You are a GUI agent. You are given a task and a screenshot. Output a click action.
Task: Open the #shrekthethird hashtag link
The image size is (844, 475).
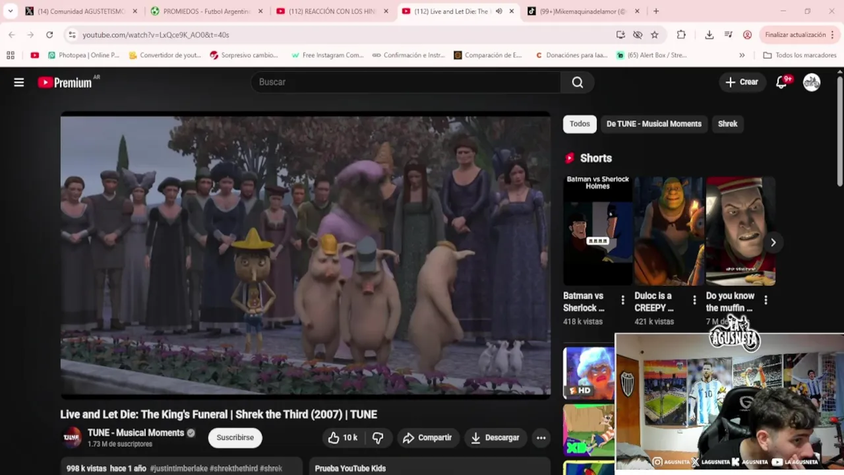(x=233, y=468)
